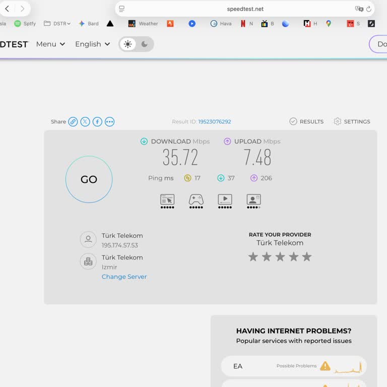
Task: Click the download arrow icon
Action: coord(144,142)
